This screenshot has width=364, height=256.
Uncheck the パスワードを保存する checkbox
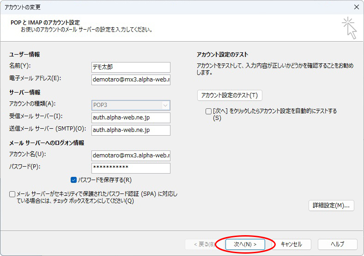pyautogui.click(x=73, y=180)
